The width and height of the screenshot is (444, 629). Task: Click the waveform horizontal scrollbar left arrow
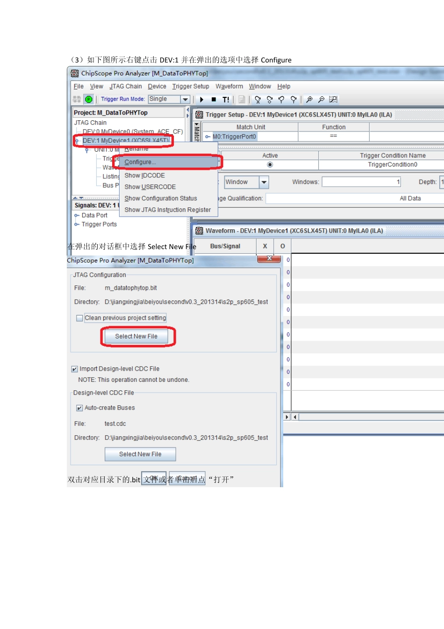(295, 417)
